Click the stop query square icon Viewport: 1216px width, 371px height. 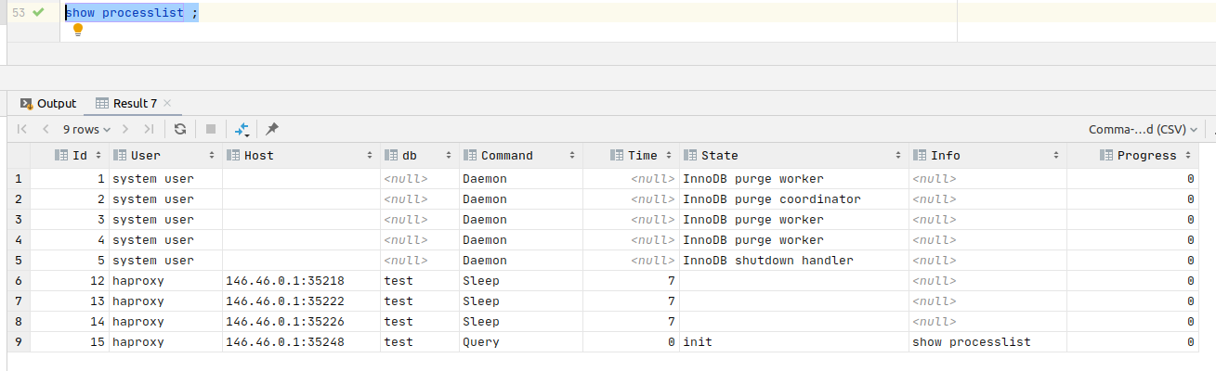tap(211, 129)
